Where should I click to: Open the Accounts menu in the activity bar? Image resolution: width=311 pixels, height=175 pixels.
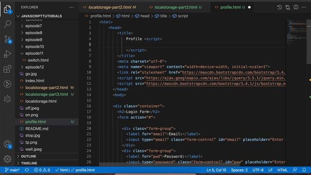[x=7, y=144]
